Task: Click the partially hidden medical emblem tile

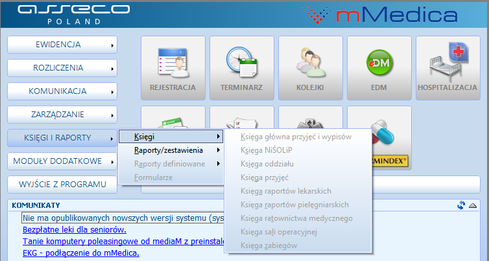Action: point(310,118)
